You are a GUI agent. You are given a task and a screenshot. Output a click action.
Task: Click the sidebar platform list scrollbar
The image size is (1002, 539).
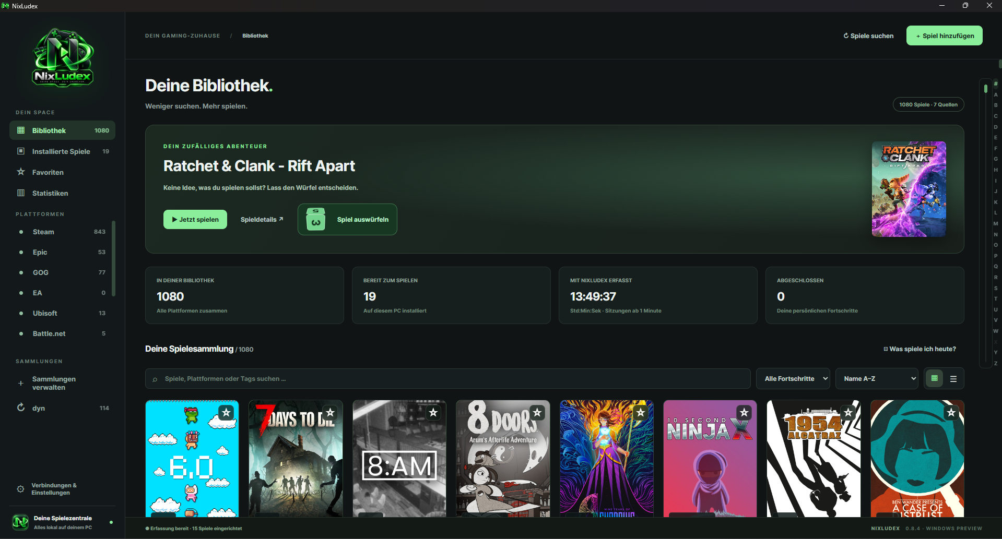tap(113, 258)
